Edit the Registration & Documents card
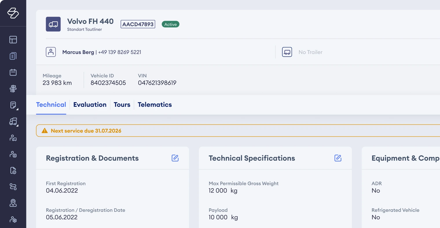This screenshot has width=440, height=228. pos(175,158)
